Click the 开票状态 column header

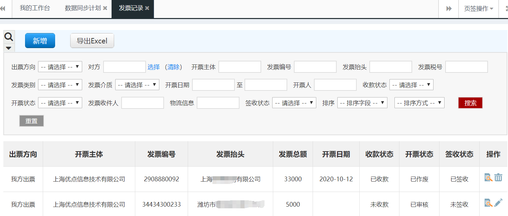click(419, 154)
